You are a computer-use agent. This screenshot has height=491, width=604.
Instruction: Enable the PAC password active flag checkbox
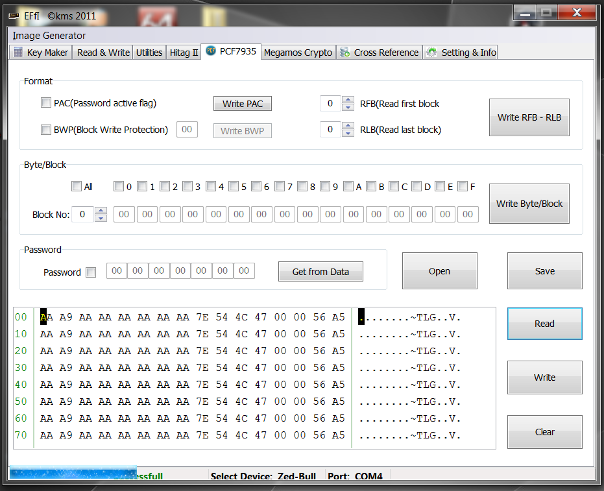(46, 103)
